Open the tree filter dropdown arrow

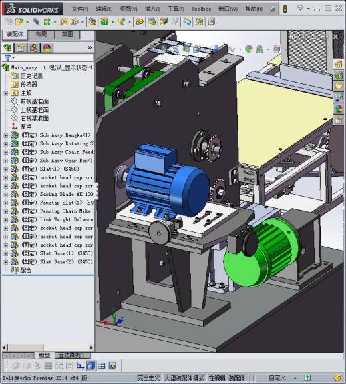(13, 58)
